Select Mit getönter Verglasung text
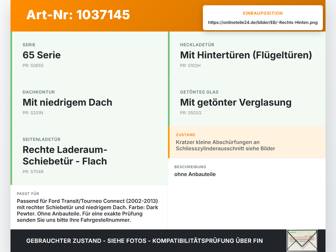This screenshot has height=252, width=336. click(x=236, y=102)
